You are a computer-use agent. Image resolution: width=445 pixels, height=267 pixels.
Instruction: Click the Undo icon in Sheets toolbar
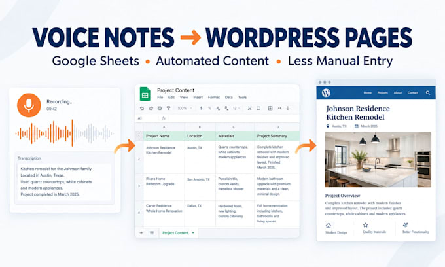pyautogui.click(x=142, y=108)
